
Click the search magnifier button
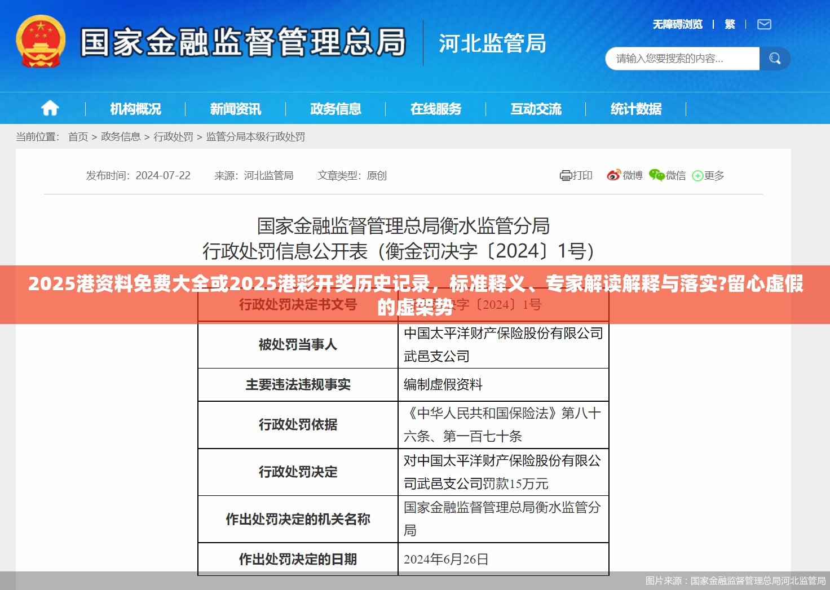click(x=775, y=59)
